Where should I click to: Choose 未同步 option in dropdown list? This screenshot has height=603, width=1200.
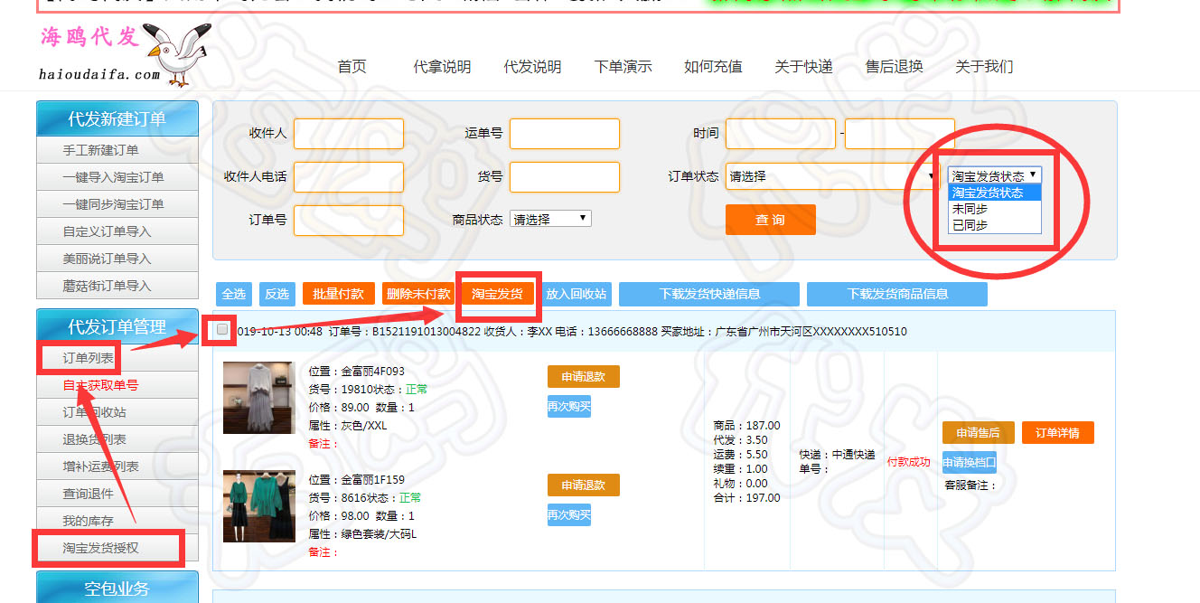point(970,209)
